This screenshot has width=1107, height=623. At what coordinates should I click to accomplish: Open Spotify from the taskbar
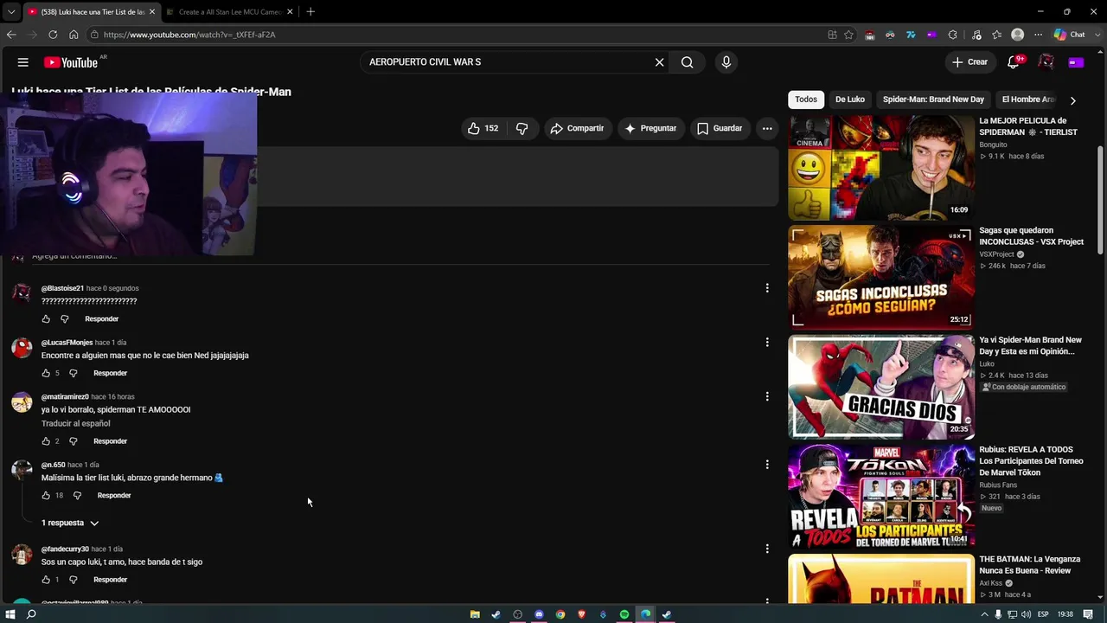624,614
